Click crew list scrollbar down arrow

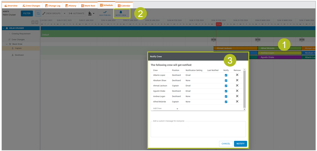245,109
